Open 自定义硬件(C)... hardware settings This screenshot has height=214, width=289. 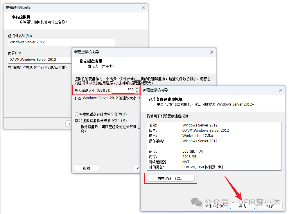coord(171,179)
